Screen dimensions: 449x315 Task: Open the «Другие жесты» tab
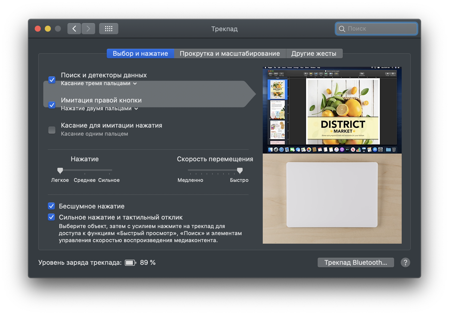(314, 53)
